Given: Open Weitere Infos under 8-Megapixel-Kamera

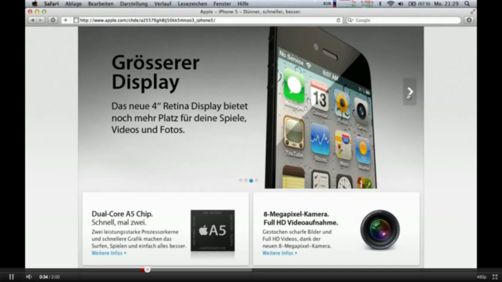Looking at the screenshot, I should (x=280, y=253).
